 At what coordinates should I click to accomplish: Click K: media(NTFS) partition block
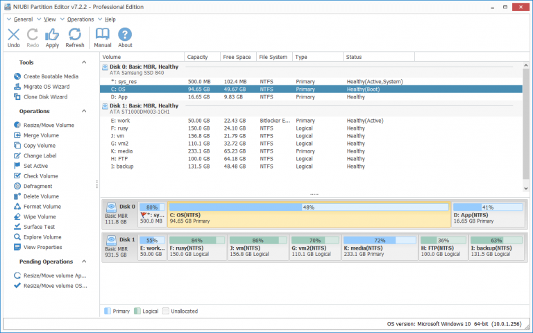click(x=380, y=248)
